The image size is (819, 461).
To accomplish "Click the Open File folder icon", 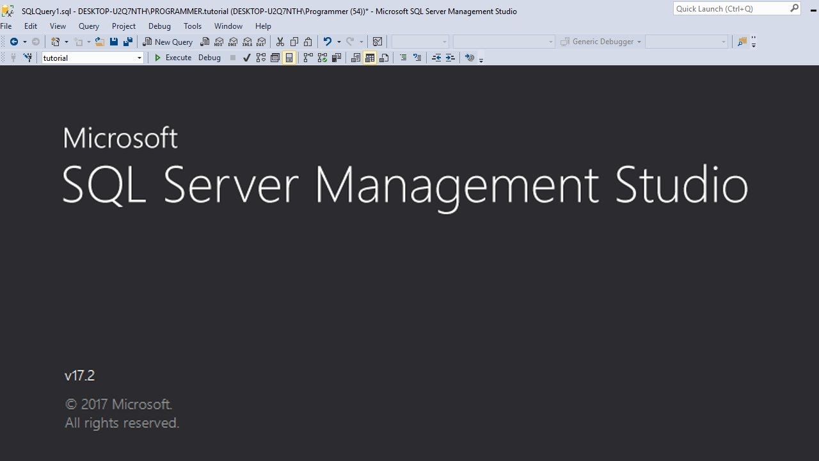I will coord(100,42).
